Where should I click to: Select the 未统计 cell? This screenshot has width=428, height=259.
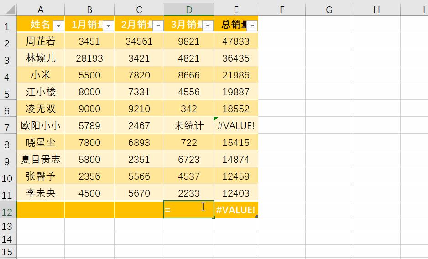click(x=189, y=125)
